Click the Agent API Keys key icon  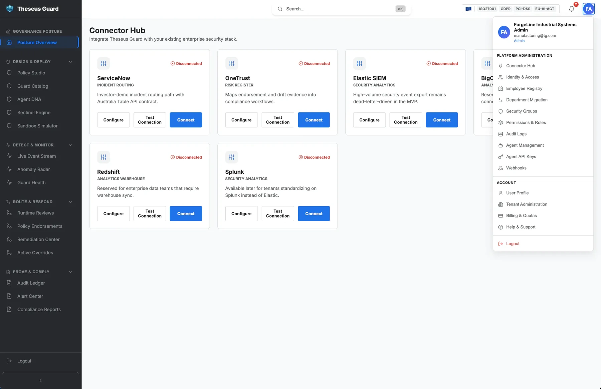coord(500,157)
